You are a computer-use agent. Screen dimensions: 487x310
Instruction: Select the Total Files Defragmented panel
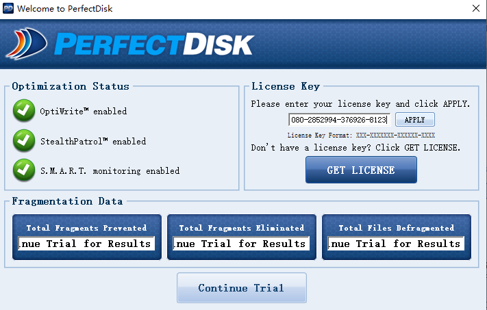coord(397,228)
